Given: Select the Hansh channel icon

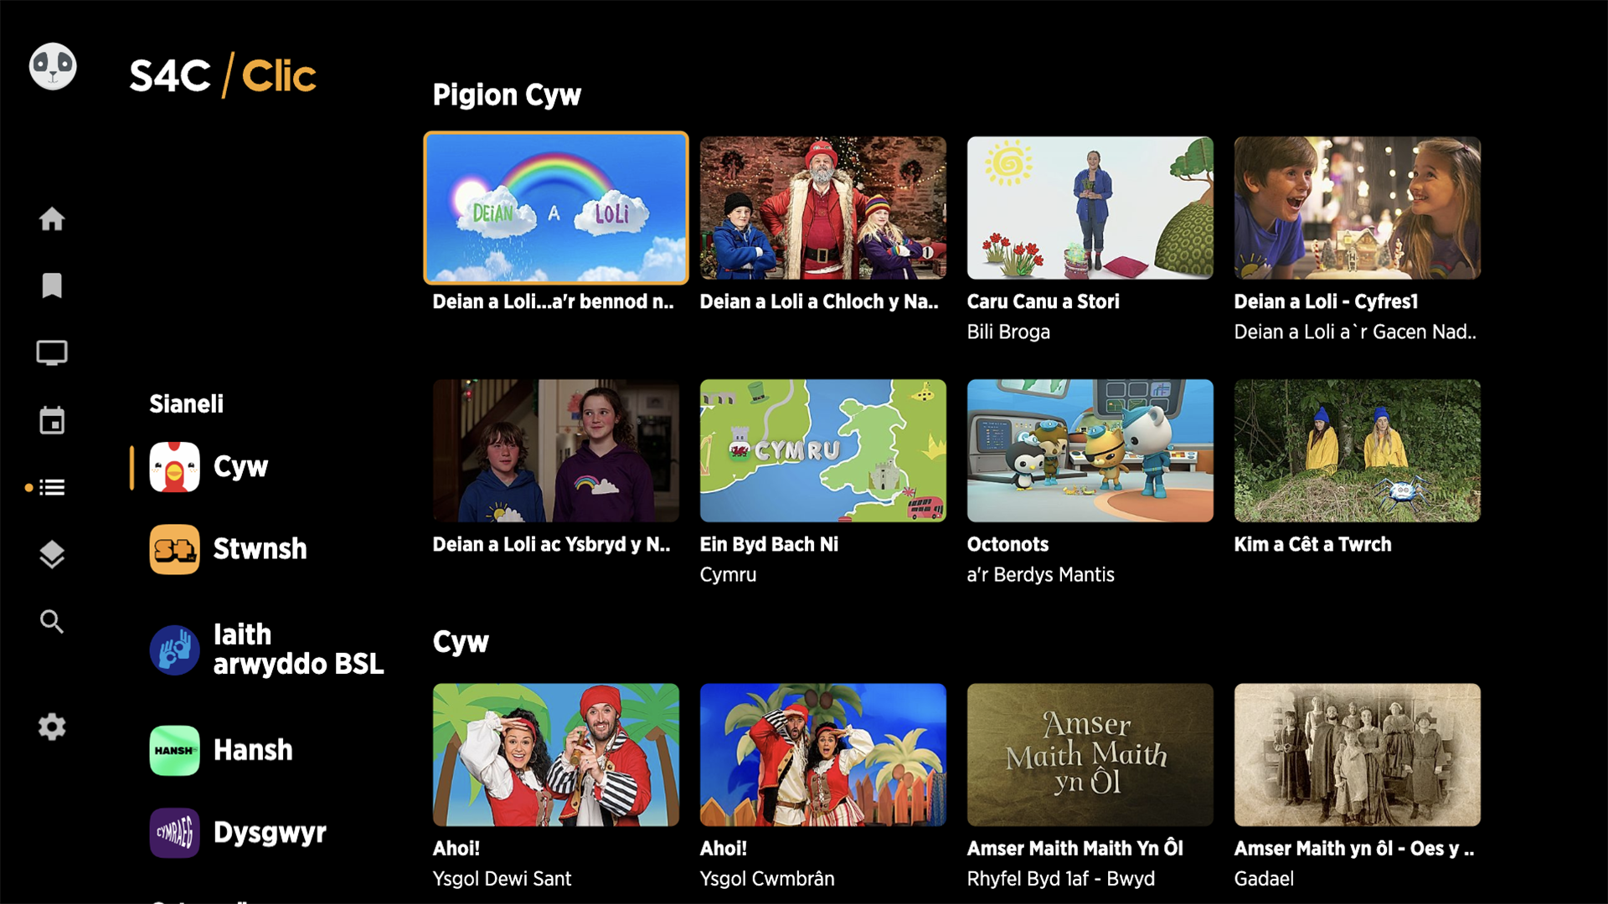Looking at the screenshot, I should 174,750.
